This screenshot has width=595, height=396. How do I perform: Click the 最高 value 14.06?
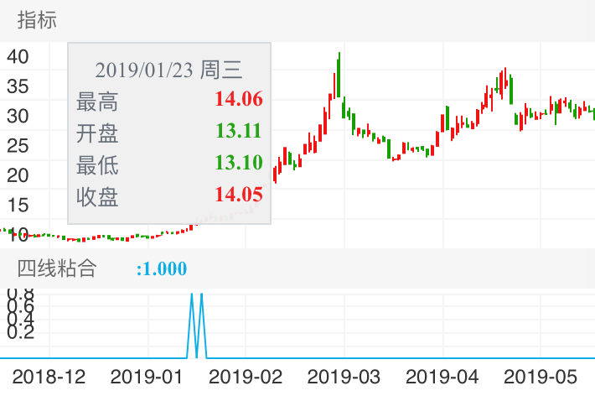239,99
